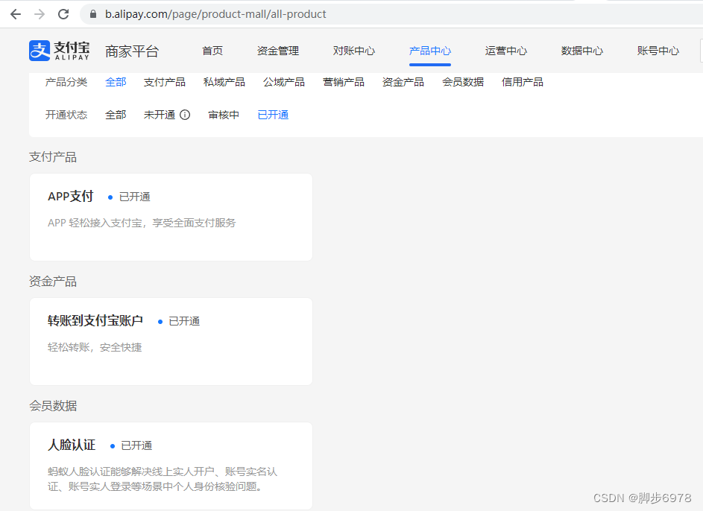Click the Alipay logo
Screen dimensions: 703x511
pos(59,51)
